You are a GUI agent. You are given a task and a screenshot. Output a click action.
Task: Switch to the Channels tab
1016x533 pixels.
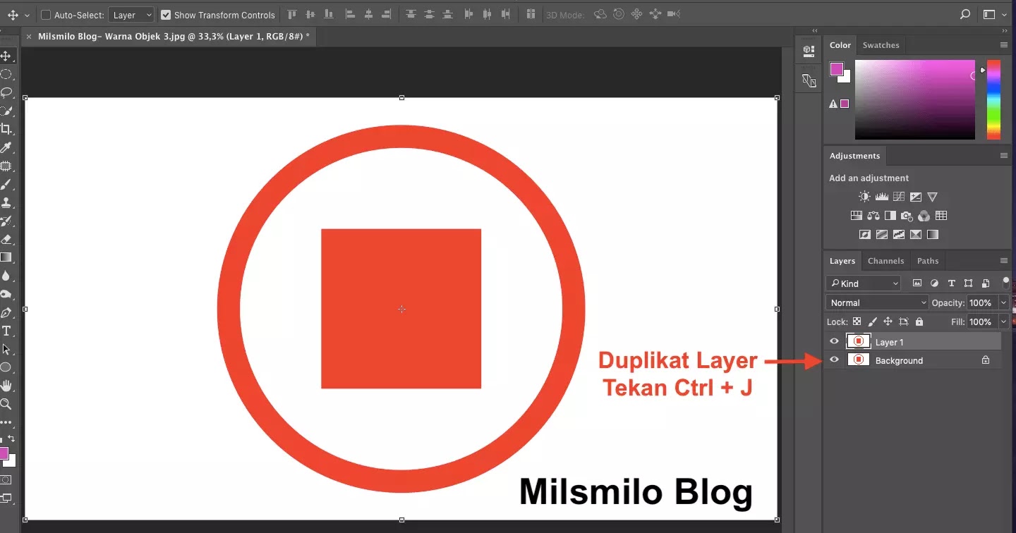(885, 261)
